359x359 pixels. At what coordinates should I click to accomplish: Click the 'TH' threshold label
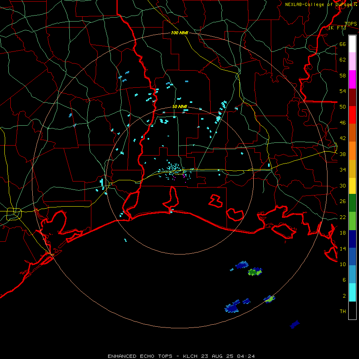tap(343, 311)
